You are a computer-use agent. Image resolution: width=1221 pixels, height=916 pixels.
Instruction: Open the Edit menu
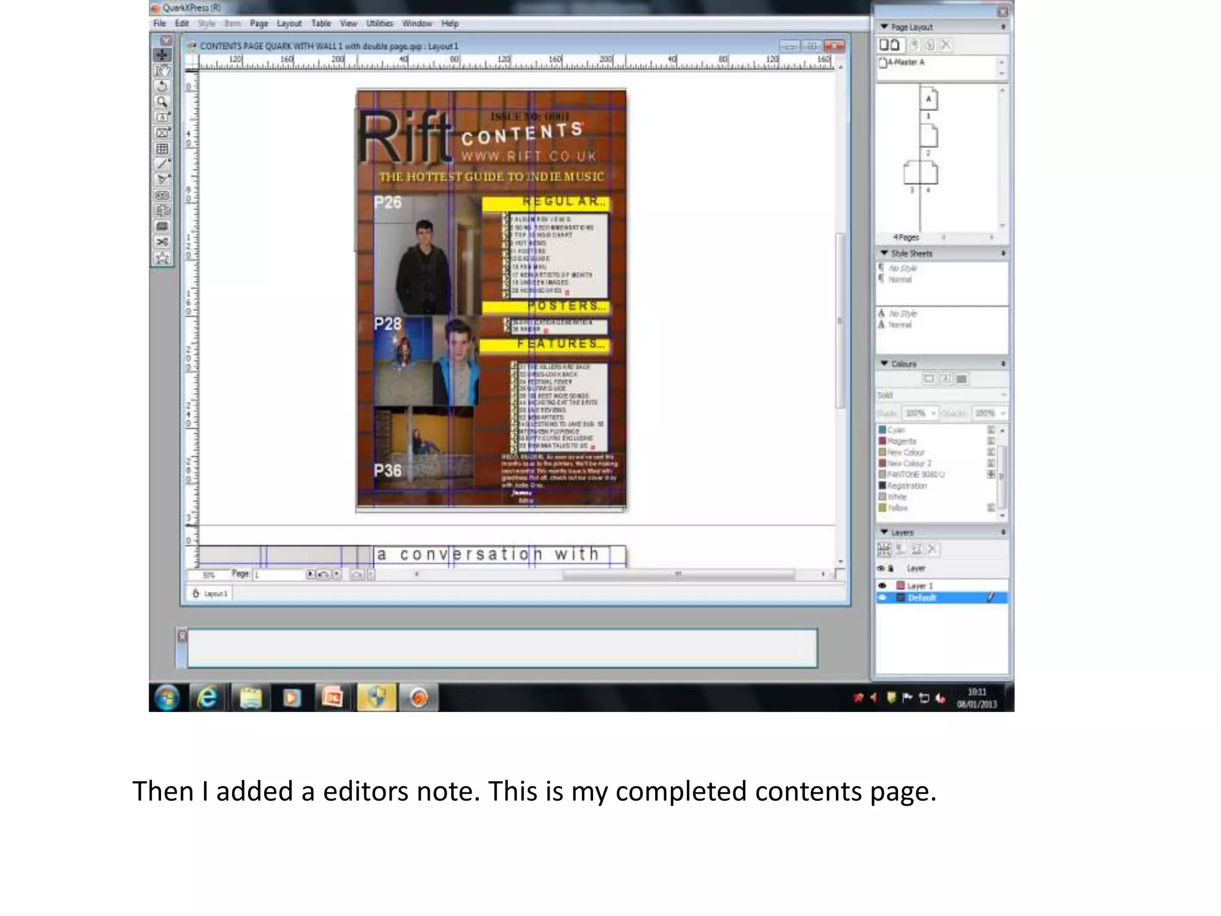pyautogui.click(x=182, y=24)
